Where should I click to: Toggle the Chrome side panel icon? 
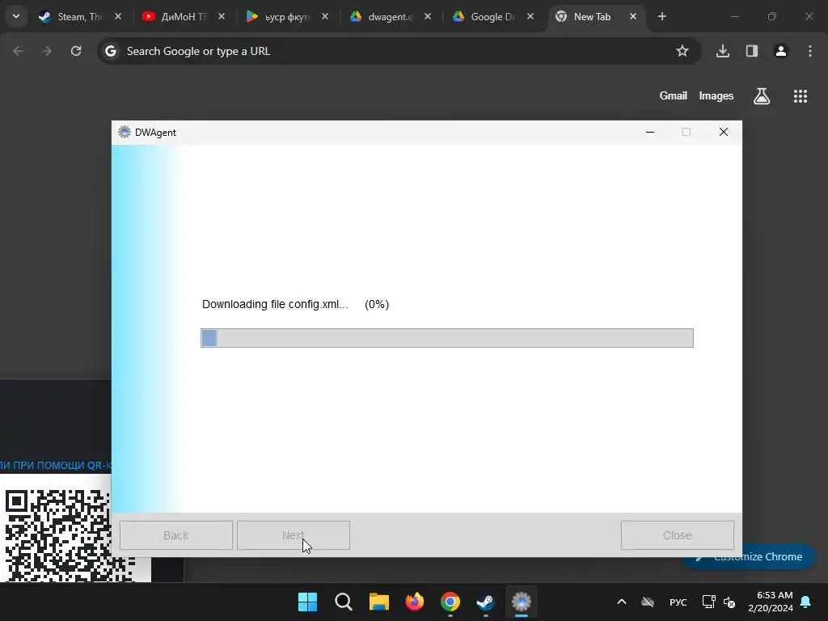click(752, 51)
